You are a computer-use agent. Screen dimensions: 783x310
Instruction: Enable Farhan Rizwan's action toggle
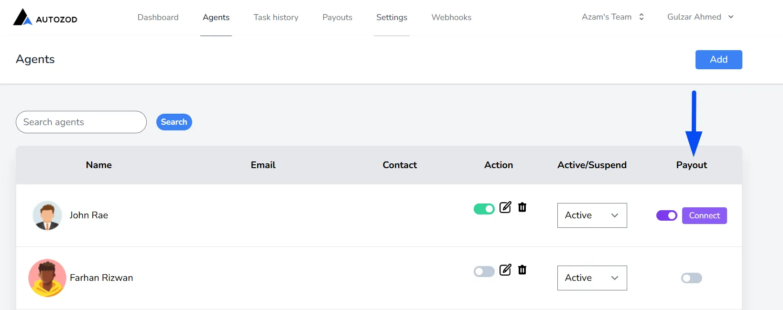coord(484,272)
